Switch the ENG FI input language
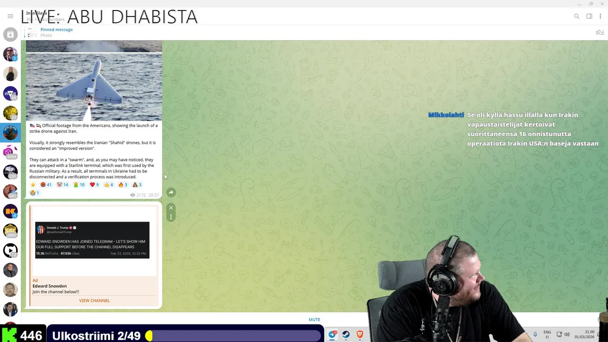 [x=547, y=334]
